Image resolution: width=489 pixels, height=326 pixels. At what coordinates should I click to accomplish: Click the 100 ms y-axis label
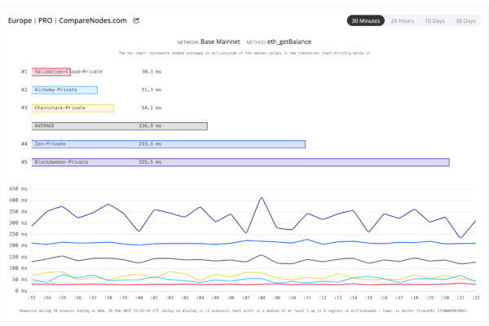click(18, 268)
